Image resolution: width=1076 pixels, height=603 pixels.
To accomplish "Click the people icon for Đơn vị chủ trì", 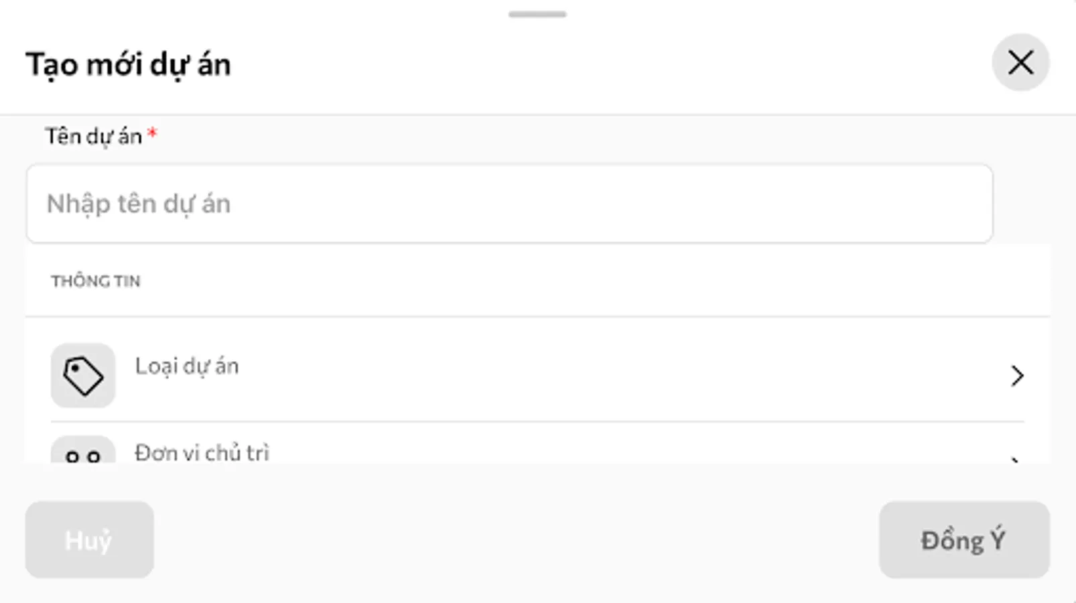I will 83,453.
